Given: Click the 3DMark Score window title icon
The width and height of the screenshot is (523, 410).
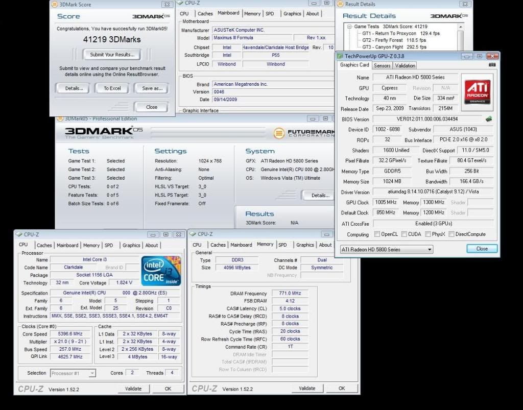Looking at the screenshot, I should [55, 4].
